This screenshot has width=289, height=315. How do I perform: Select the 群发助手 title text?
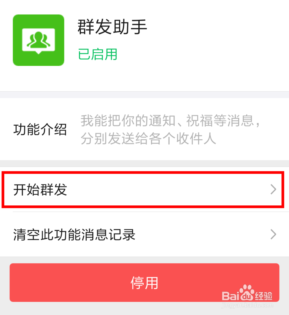pyautogui.click(x=112, y=27)
